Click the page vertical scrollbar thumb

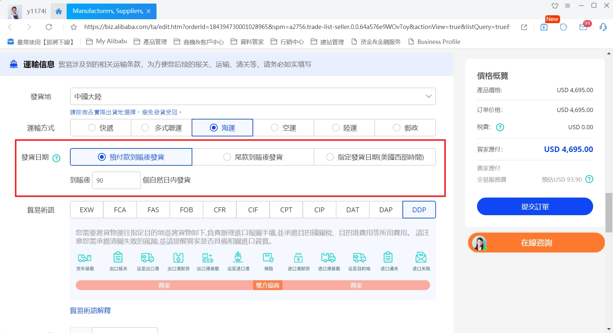608,212
